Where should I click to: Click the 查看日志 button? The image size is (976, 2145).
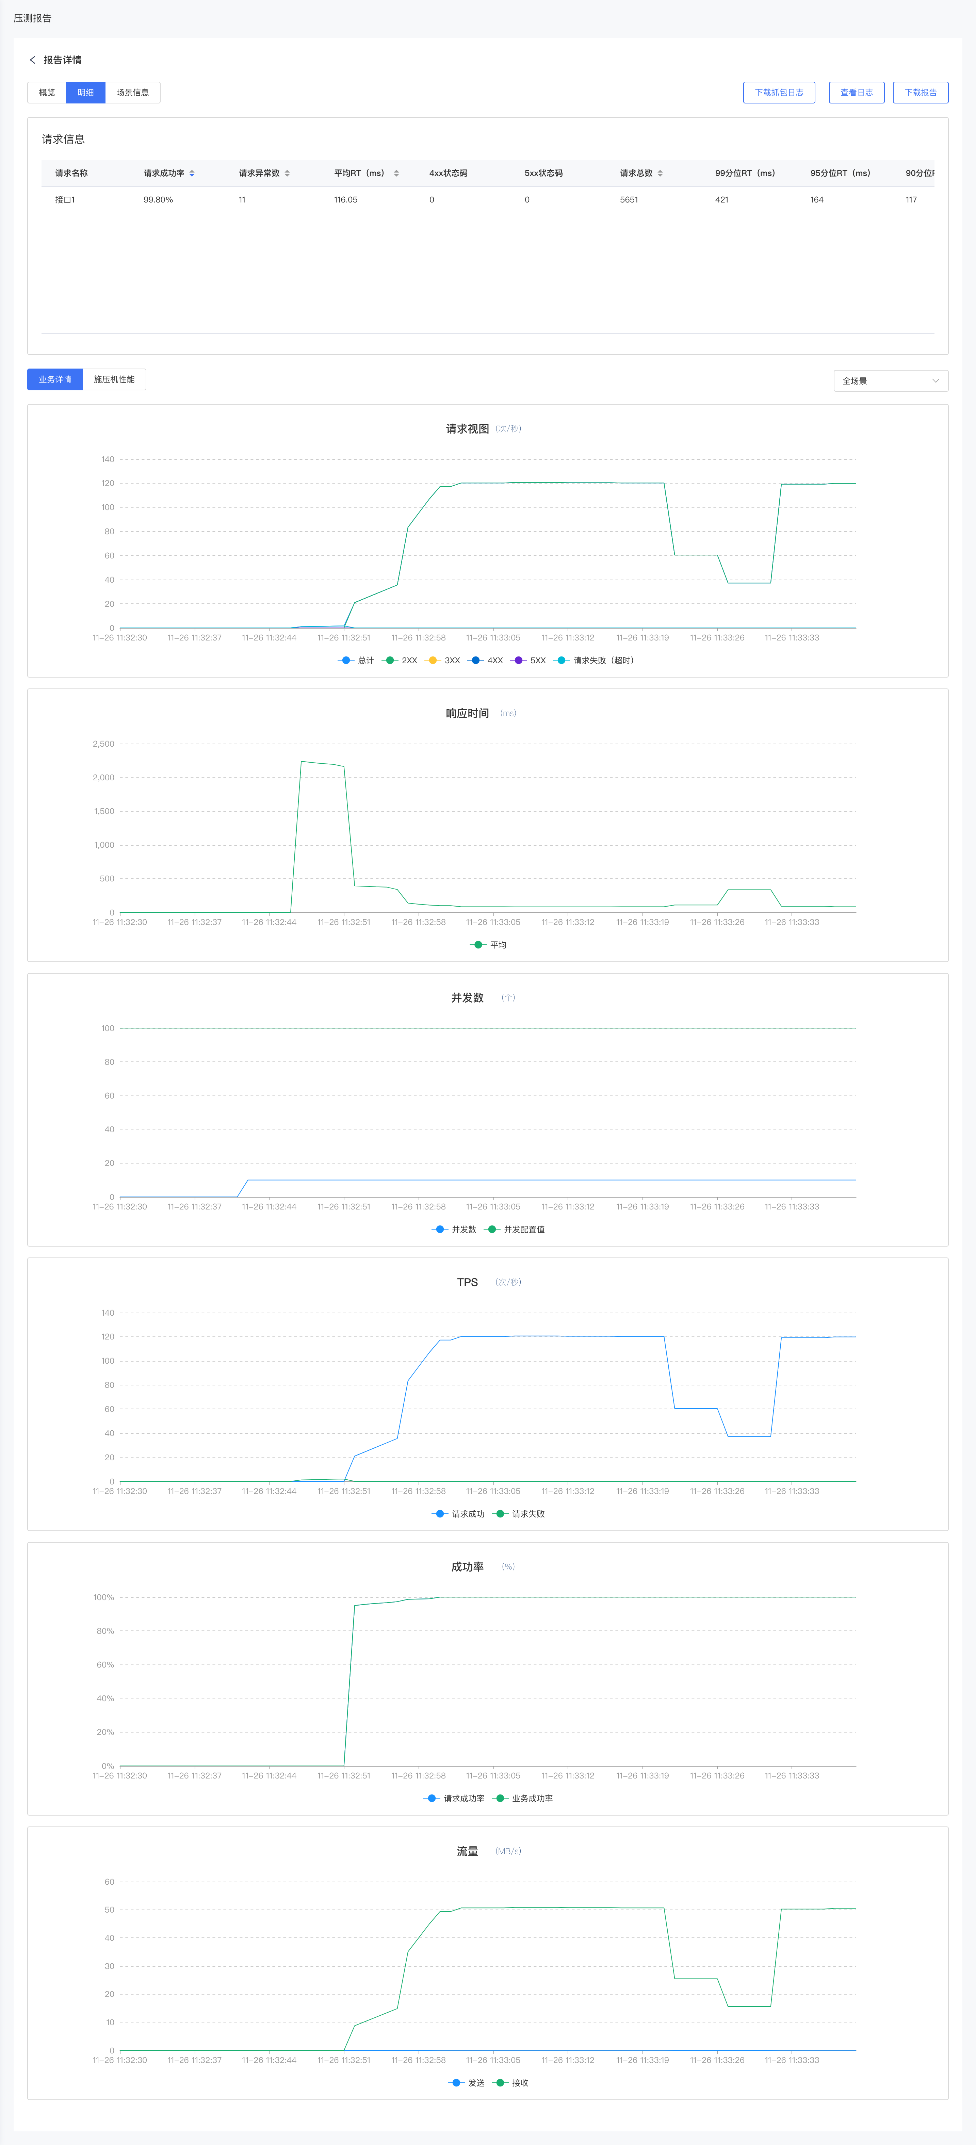tap(856, 93)
